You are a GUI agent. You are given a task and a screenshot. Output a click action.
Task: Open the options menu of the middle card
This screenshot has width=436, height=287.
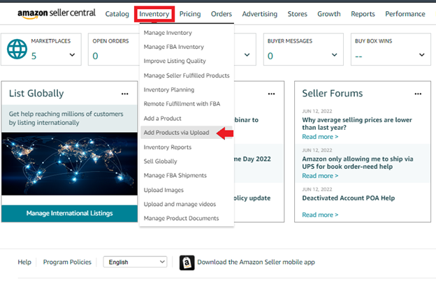coord(271,94)
